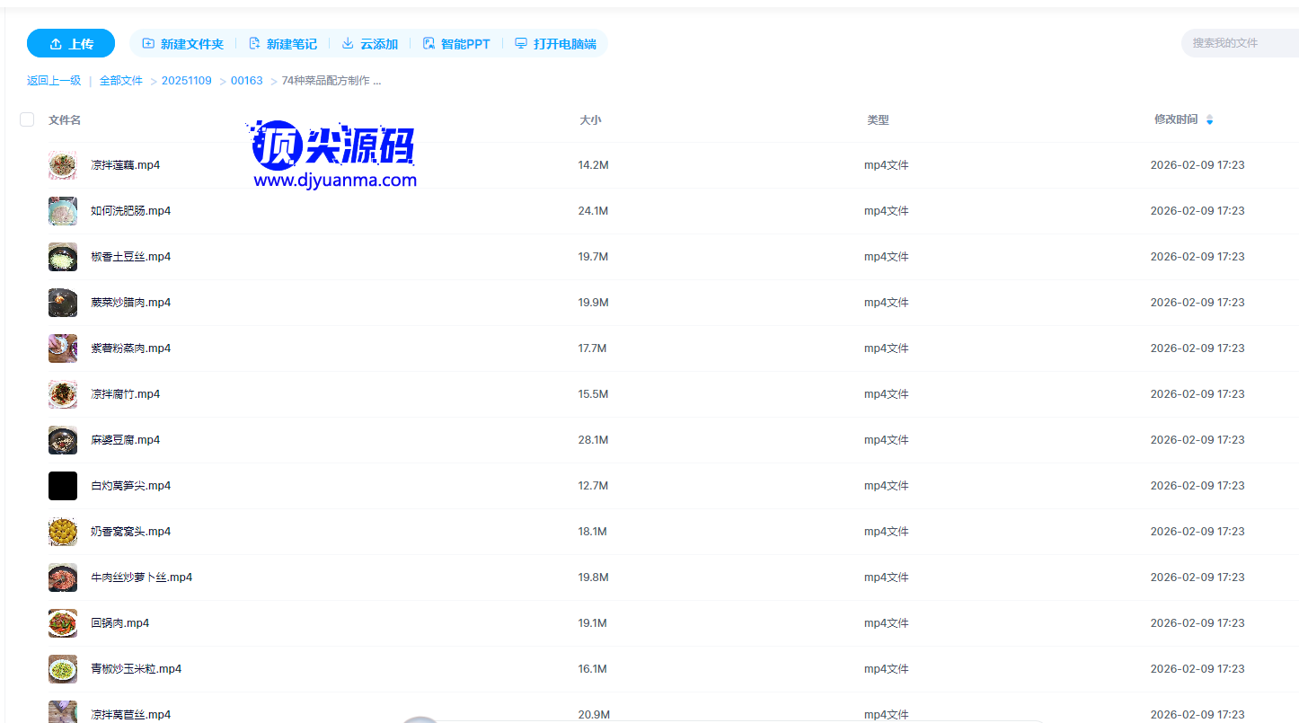Go back via 返回上一级 link

pos(54,81)
